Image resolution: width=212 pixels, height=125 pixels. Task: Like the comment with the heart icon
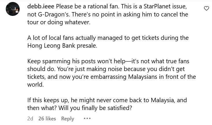[x=206, y=8]
